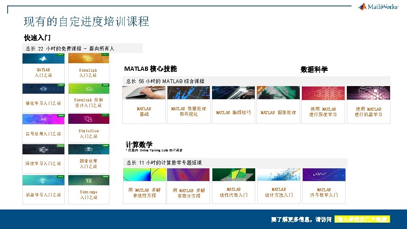Open the Simulink 入门之旅 course card
Viewport: 407px width, 229px height.
pyautogui.click(x=89, y=68)
